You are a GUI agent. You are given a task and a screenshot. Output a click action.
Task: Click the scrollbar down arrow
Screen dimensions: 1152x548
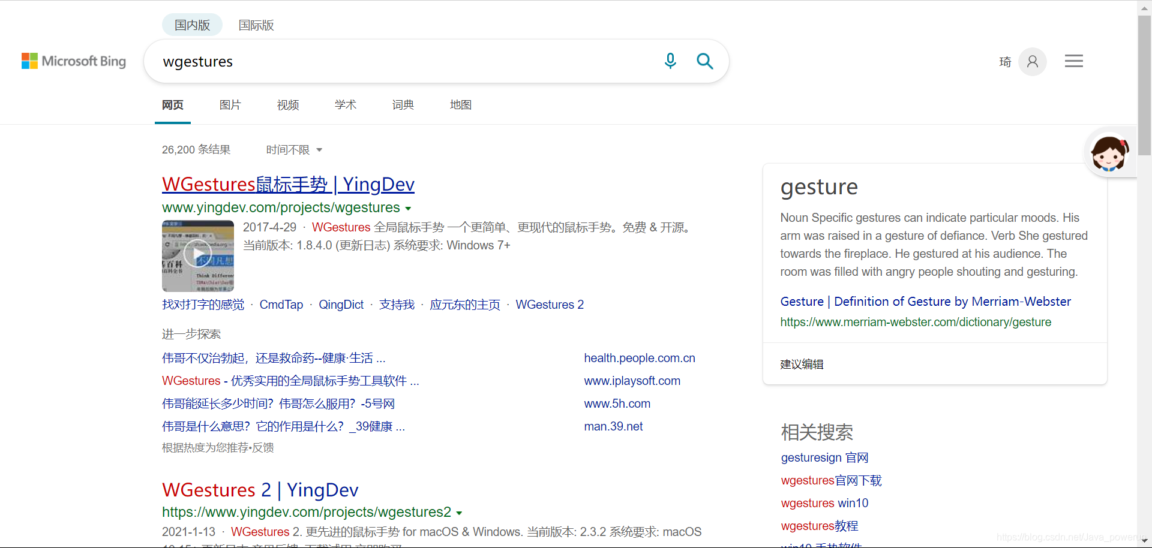[x=1144, y=541]
